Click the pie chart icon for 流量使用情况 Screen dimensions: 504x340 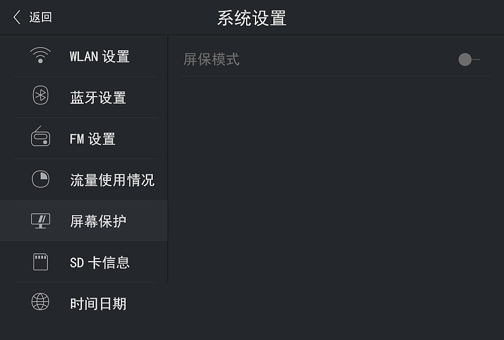pyautogui.click(x=40, y=179)
